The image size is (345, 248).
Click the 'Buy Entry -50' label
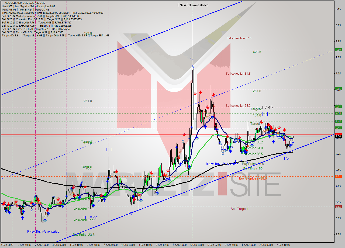253,169
